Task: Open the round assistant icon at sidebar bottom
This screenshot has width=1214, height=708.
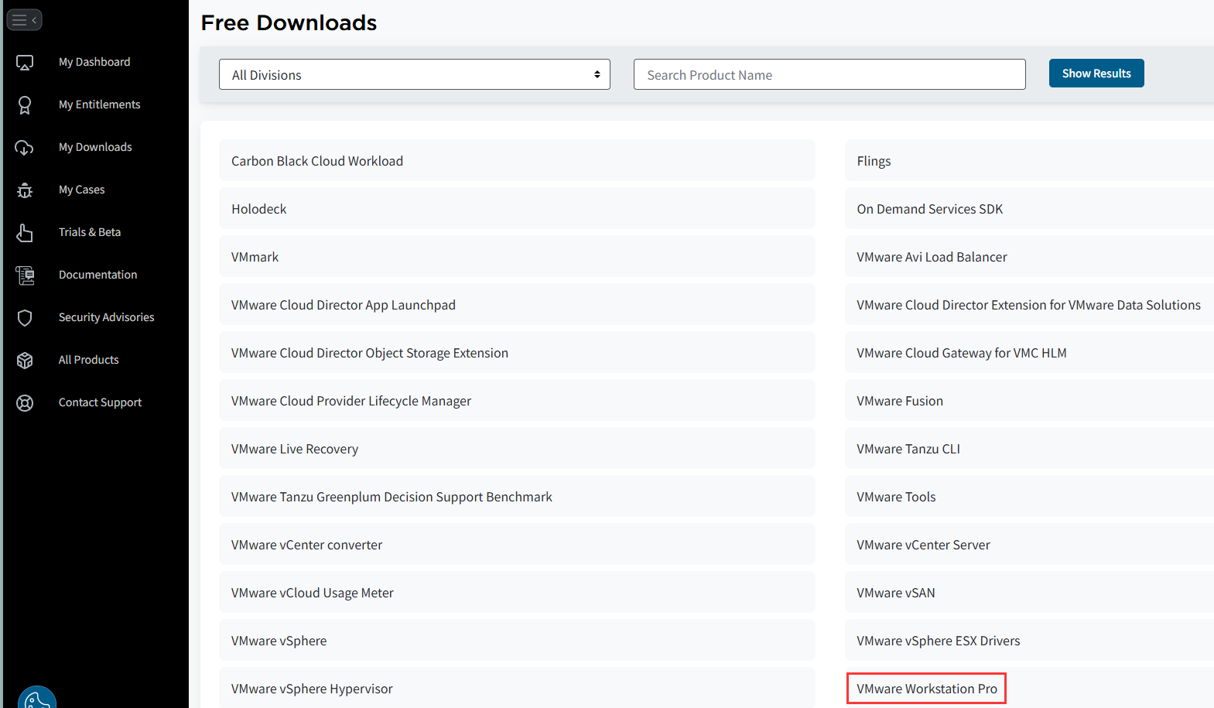Action: 37,698
